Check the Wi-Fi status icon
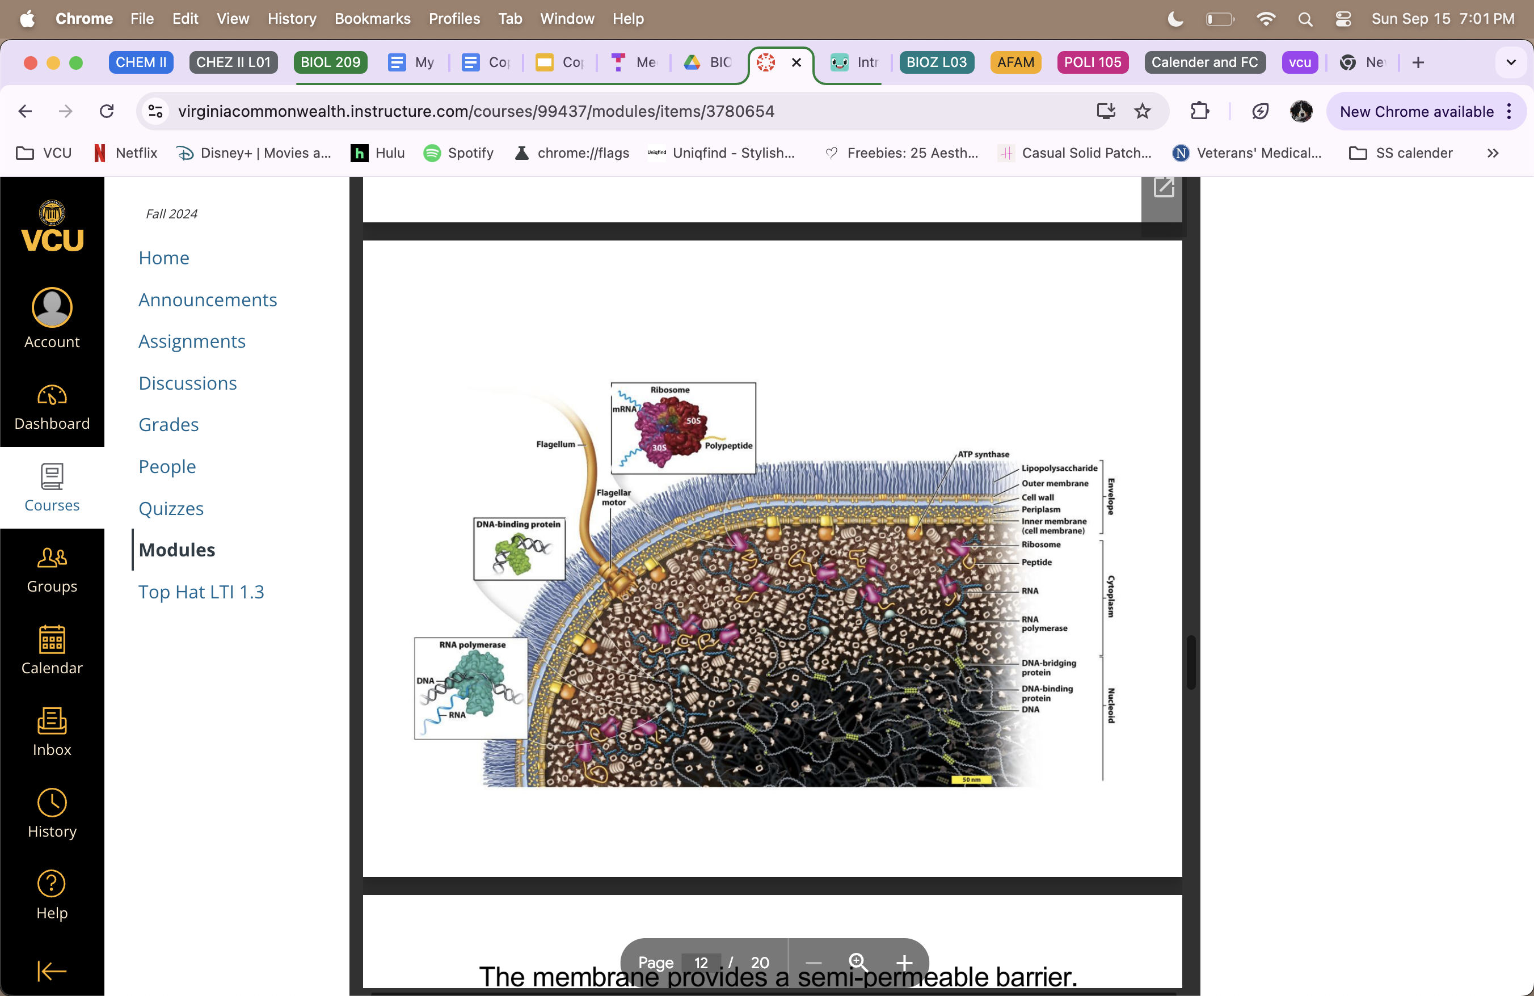 [1266, 19]
